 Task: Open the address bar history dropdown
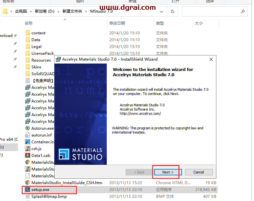(x=162, y=12)
